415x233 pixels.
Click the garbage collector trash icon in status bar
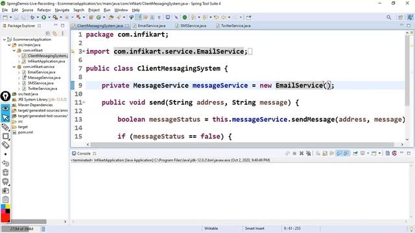pos(43,228)
